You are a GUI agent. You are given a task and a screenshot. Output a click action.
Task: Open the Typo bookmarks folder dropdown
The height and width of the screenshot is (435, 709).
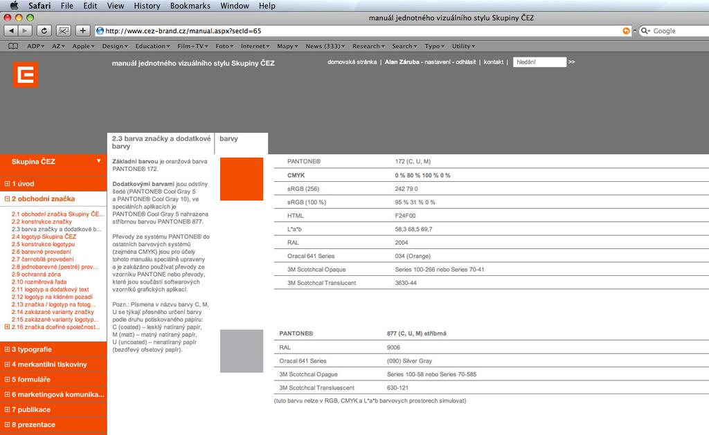pyautogui.click(x=435, y=46)
